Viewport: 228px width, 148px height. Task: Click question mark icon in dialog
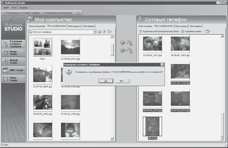tap(69, 72)
